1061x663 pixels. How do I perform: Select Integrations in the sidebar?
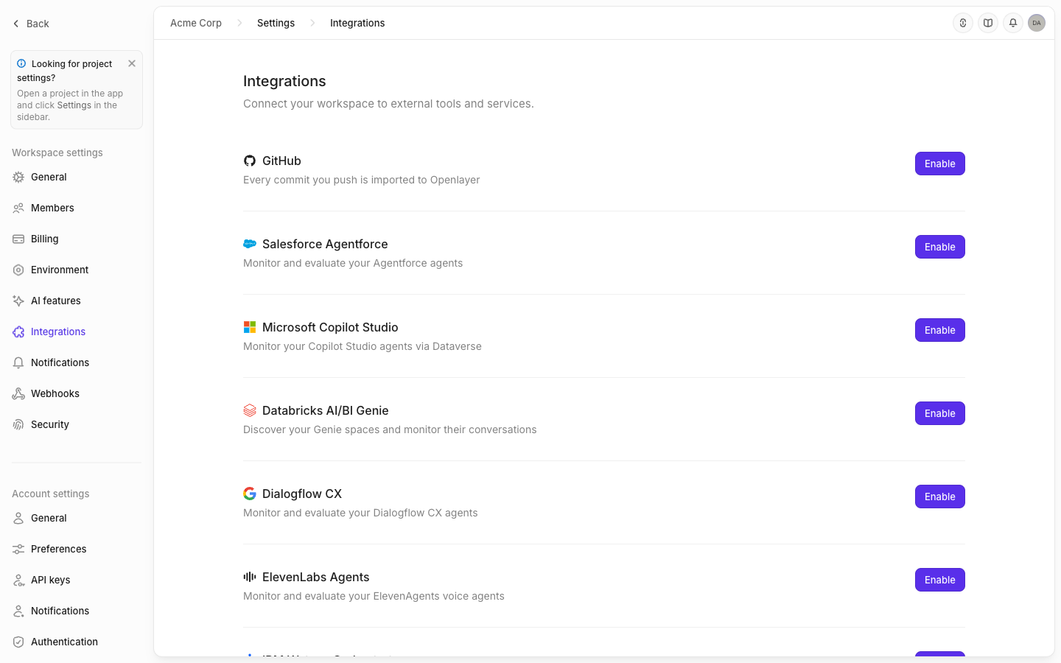click(77, 331)
